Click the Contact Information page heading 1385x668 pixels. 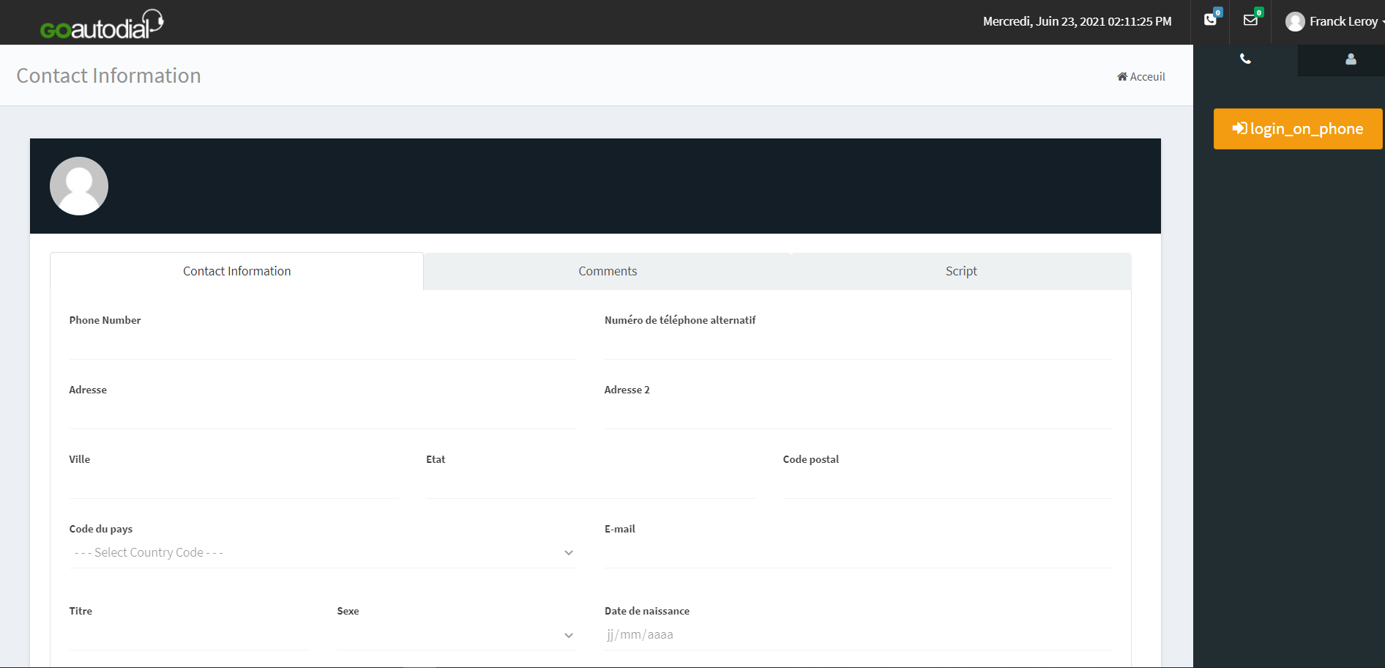pyautogui.click(x=108, y=75)
